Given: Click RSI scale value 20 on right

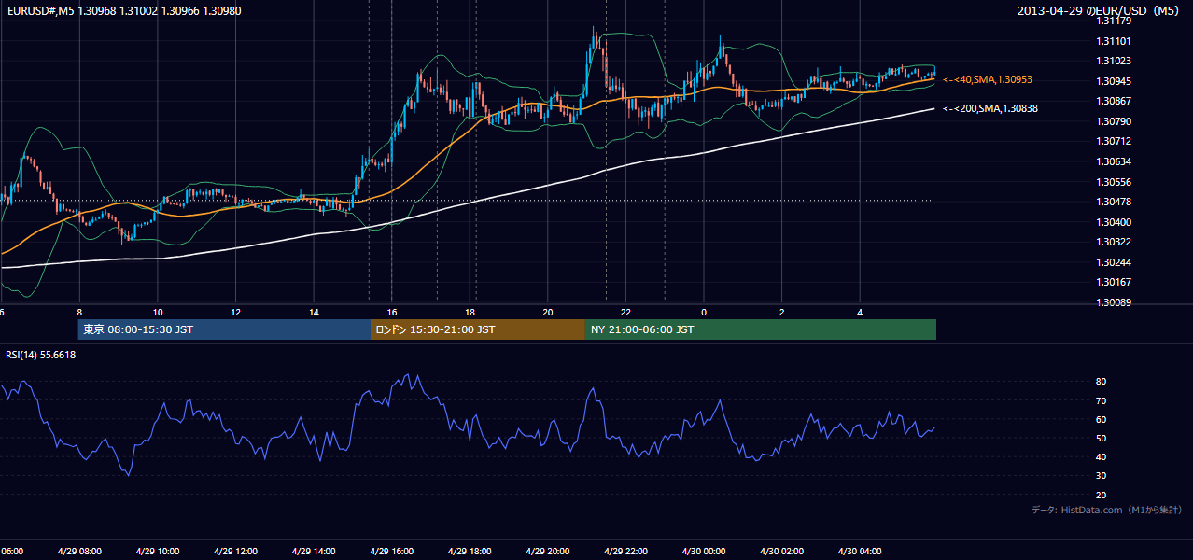Looking at the screenshot, I should coord(1101,495).
